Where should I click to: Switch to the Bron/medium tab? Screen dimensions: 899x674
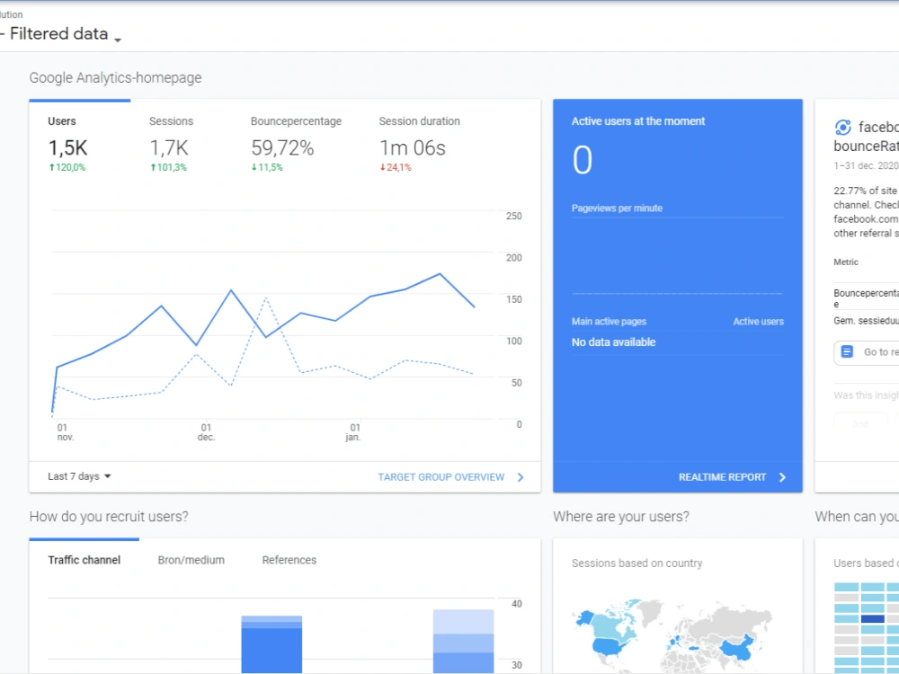tap(191, 560)
